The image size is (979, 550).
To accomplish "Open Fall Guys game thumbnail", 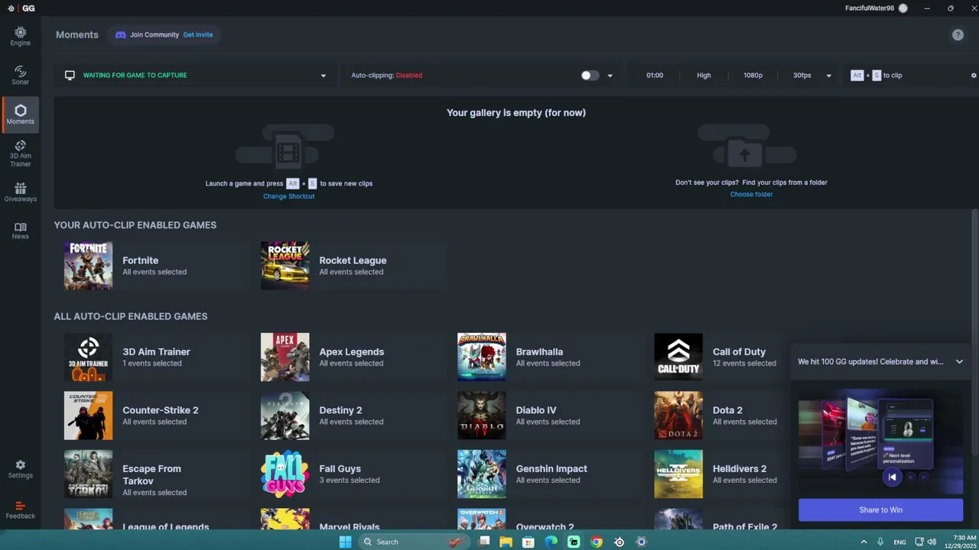I will click(285, 474).
